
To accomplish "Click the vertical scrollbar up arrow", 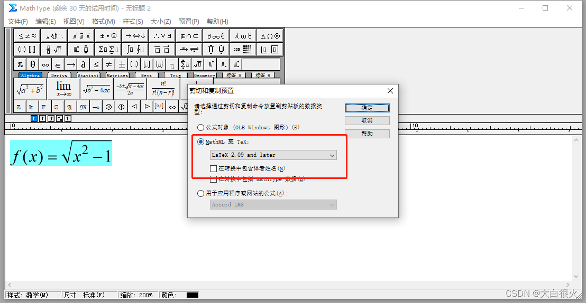I will coord(576,140).
